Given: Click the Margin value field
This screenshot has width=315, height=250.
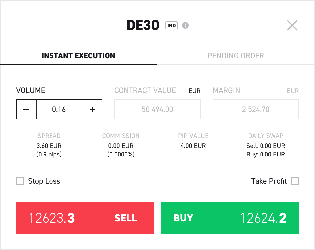Looking at the screenshot, I should pyautogui.click(x=256, y=109).
